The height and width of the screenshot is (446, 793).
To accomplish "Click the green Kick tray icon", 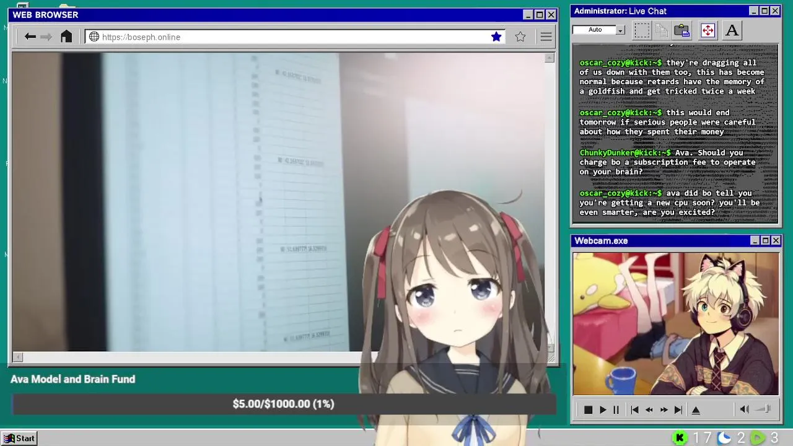I will coord(680,438).
